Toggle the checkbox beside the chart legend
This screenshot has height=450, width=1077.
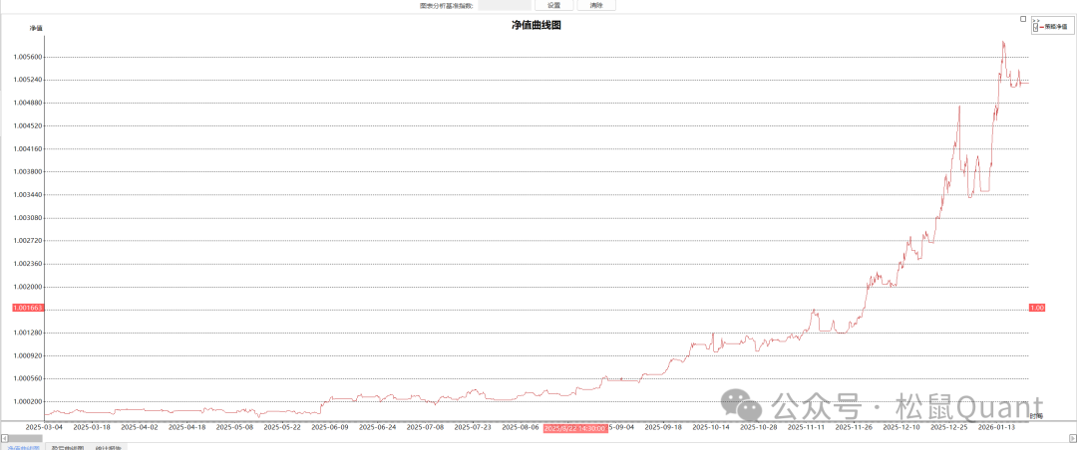1023,19
